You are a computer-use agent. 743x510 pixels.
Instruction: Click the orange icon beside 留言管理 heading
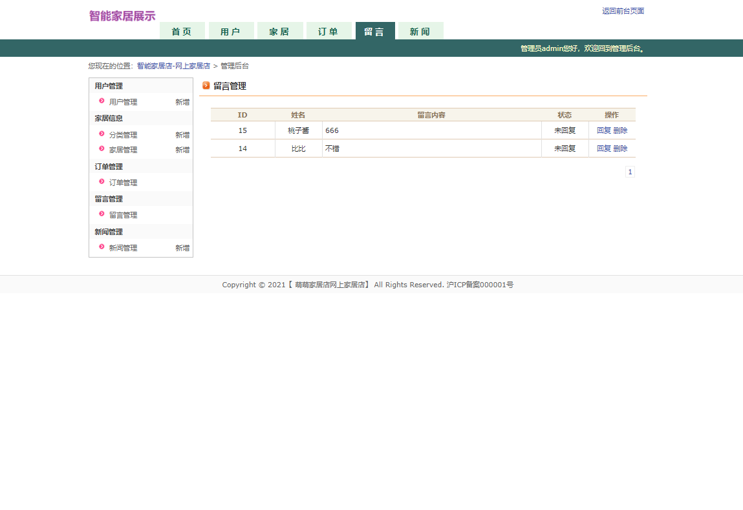tap(206, 85)
